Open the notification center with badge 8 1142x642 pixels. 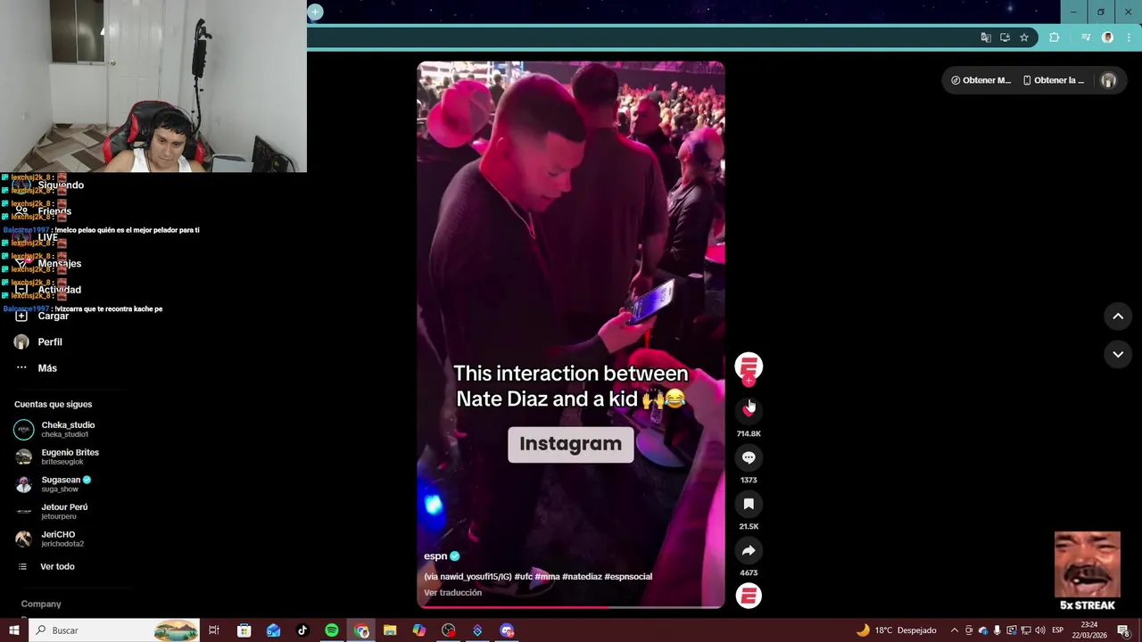(1124, 630)
